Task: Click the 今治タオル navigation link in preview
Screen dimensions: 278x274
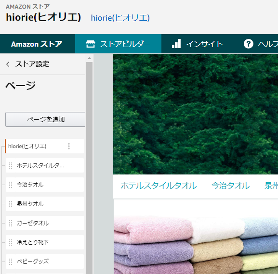Action: [x=230, y=186]
